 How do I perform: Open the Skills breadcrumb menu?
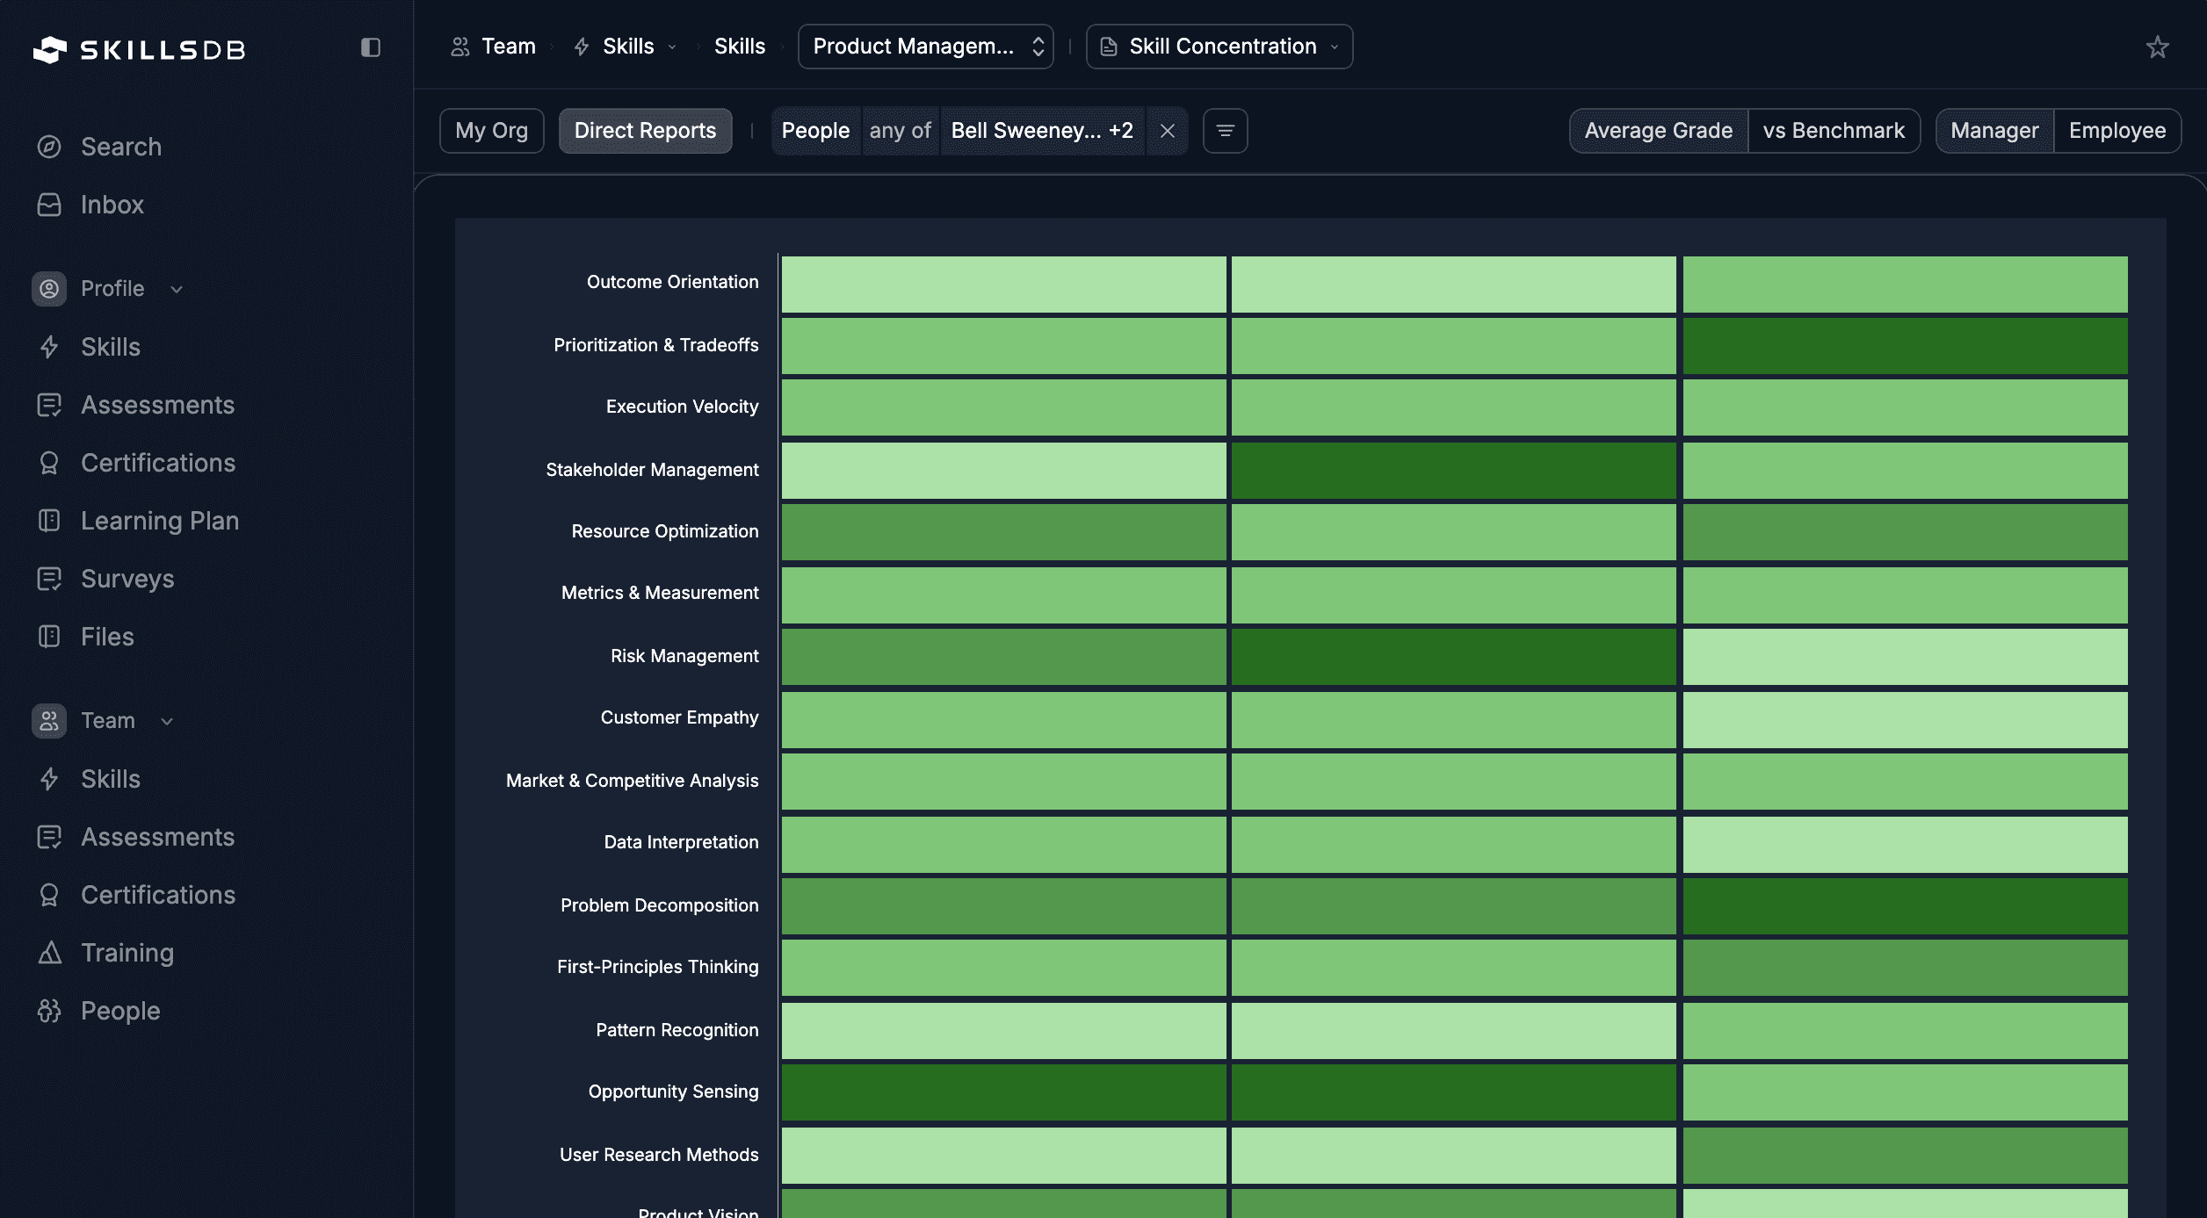(673, 47)
